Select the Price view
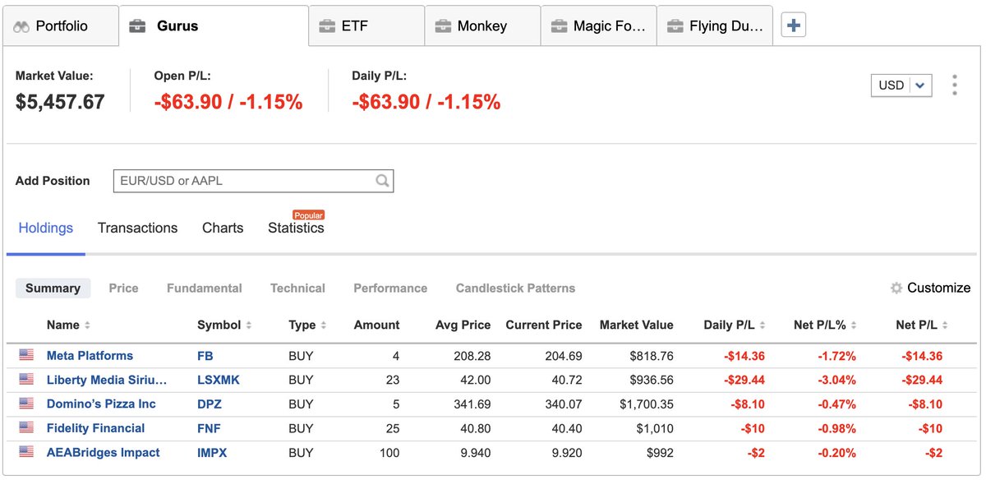Viewport: 986px width, 480px height. [123, 288]
